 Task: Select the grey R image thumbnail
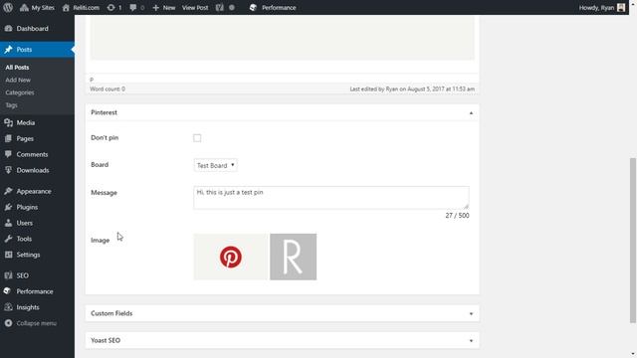point(294,257)
